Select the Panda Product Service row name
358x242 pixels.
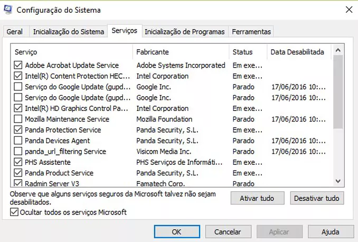[59, 173]
